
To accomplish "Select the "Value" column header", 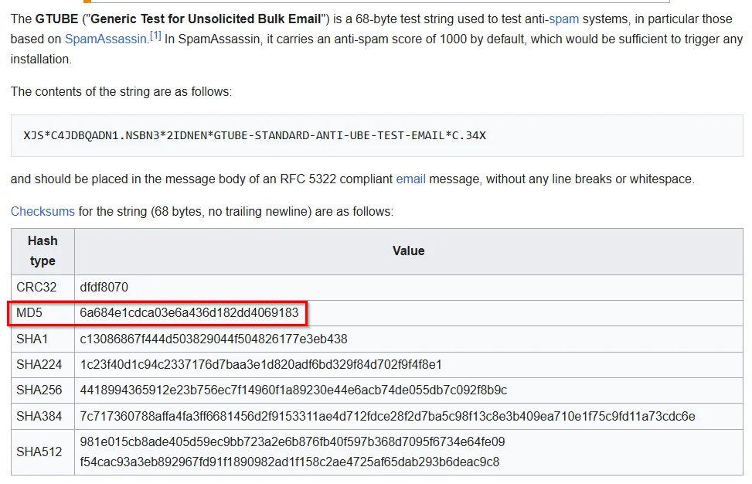I will click(408, 251).
